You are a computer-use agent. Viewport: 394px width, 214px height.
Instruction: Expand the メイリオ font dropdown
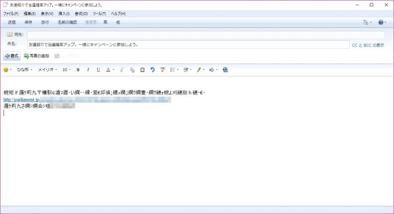(48, 70)
